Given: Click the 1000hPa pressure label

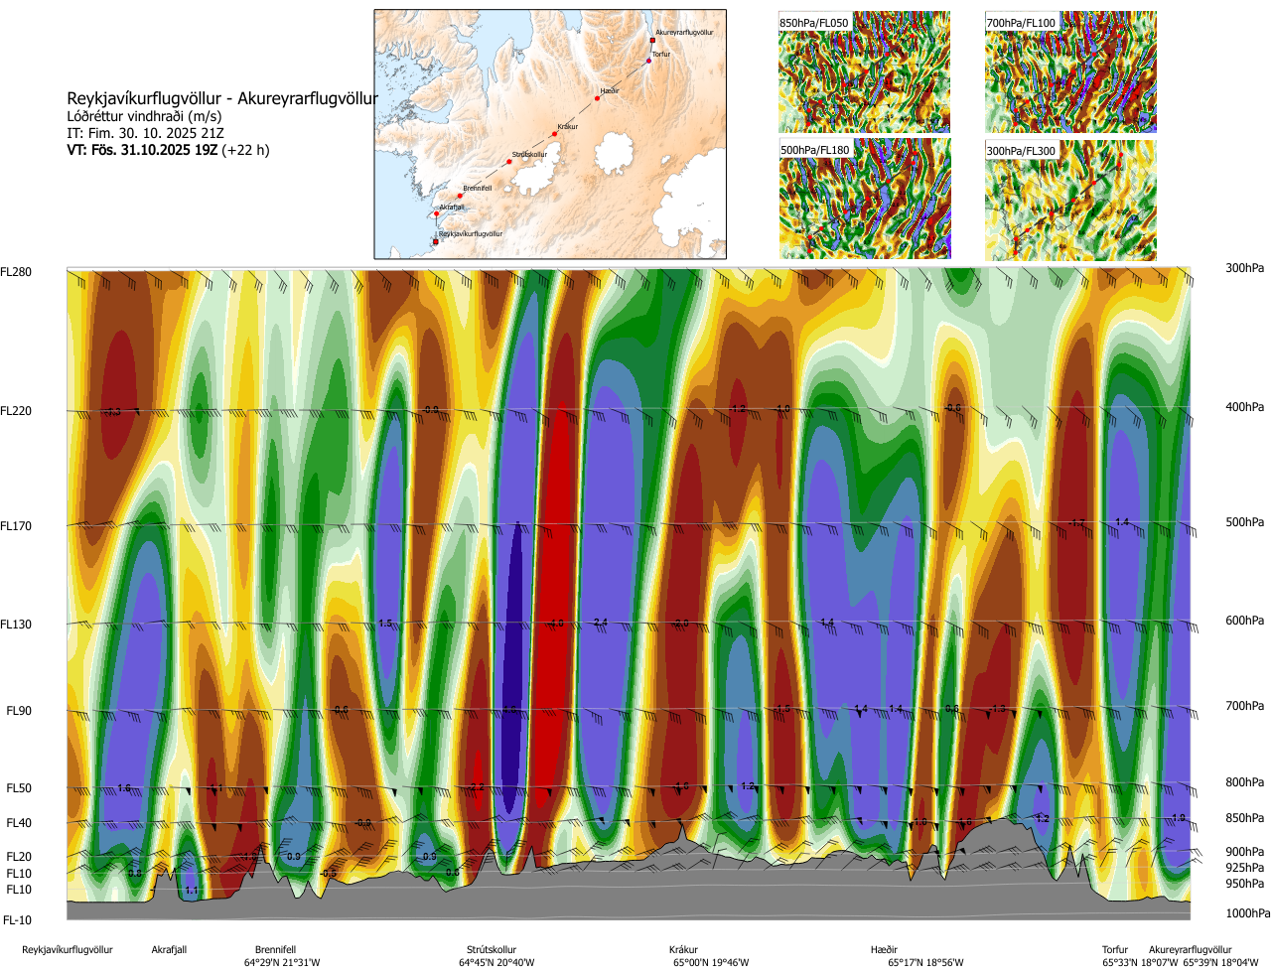Looking at the screenshot, I should [1247, 913].
